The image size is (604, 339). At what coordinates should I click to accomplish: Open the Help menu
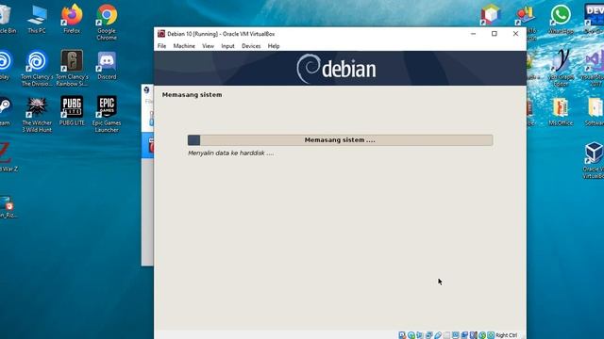point(274,46)
